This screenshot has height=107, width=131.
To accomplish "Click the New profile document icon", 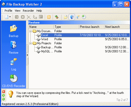I will (7, 17).
